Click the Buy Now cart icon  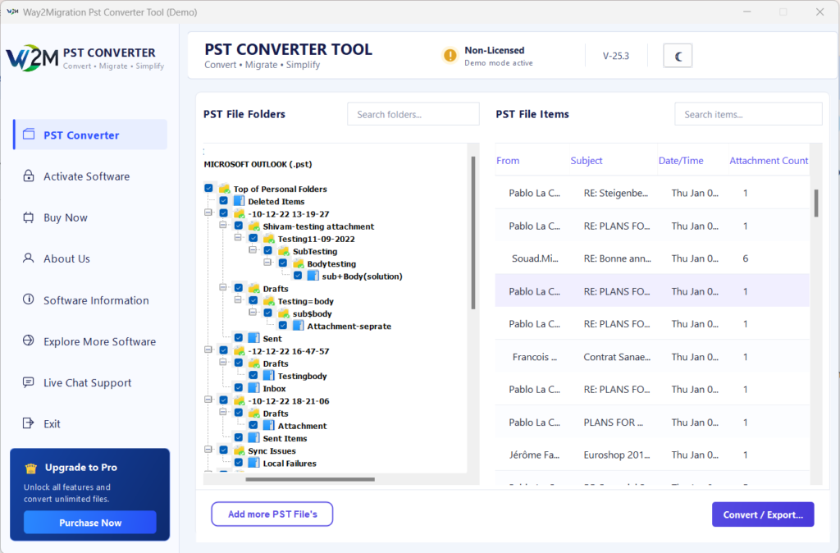click(x=29, y=217)
